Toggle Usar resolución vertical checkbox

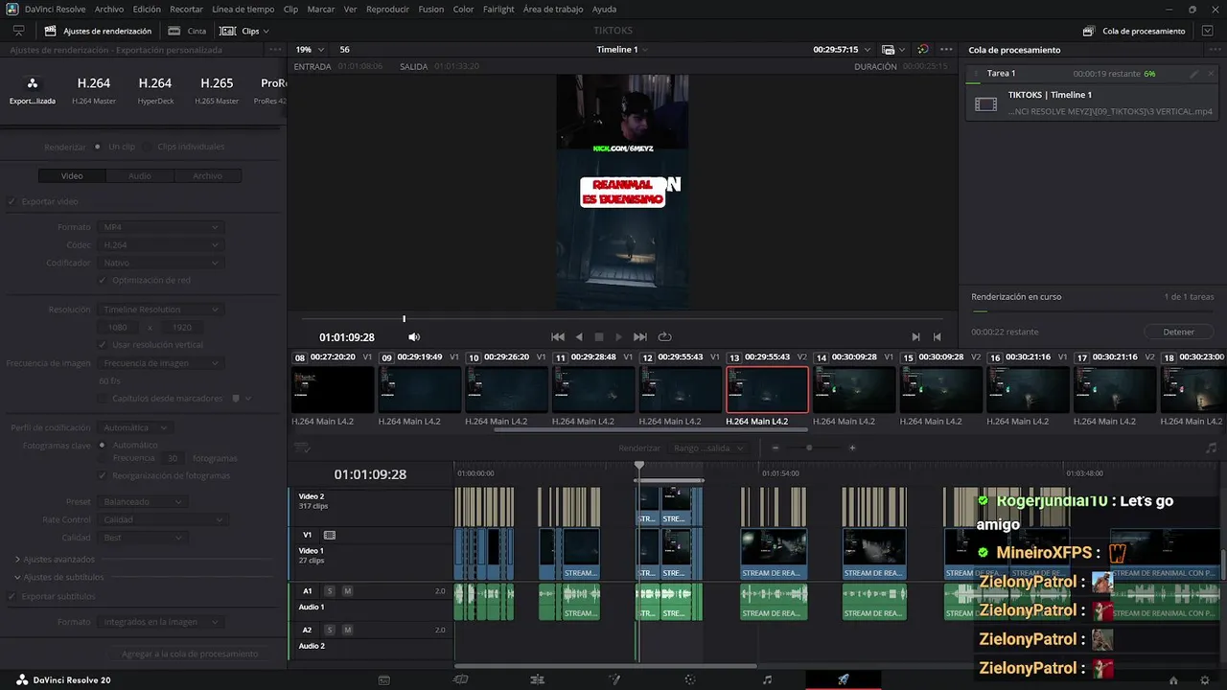tap(103, 344)
